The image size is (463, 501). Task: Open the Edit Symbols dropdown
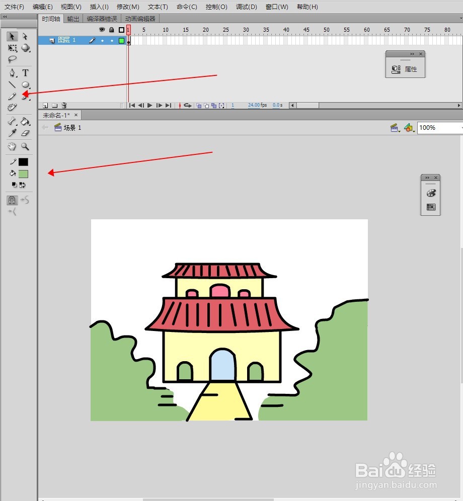(409, 127)
